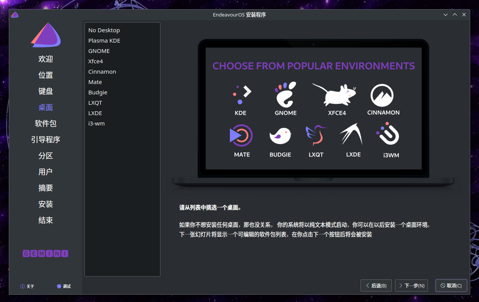
Task: Click the XFCE4 mouse logo
Action: point(334,95)
